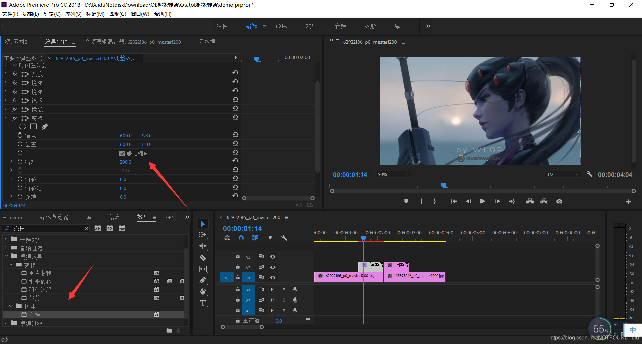Create a 4-point rectangle mask
The image size is (642, 344).
(x=33, y=127)
